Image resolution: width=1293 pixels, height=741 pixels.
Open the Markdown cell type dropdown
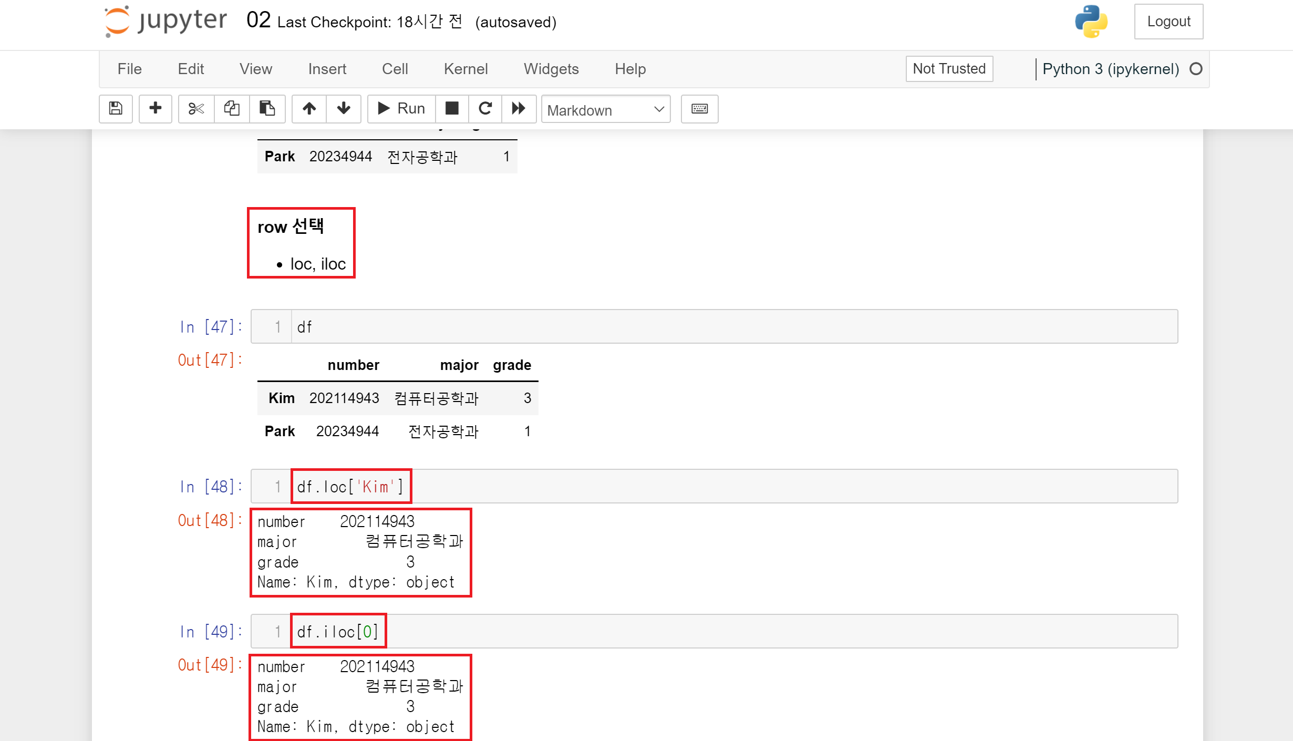[x=605, y=109]
